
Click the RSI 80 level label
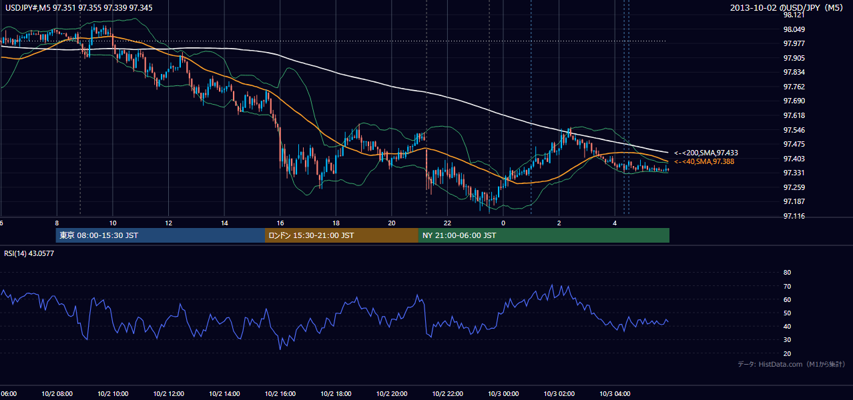(x=787, y=273)
